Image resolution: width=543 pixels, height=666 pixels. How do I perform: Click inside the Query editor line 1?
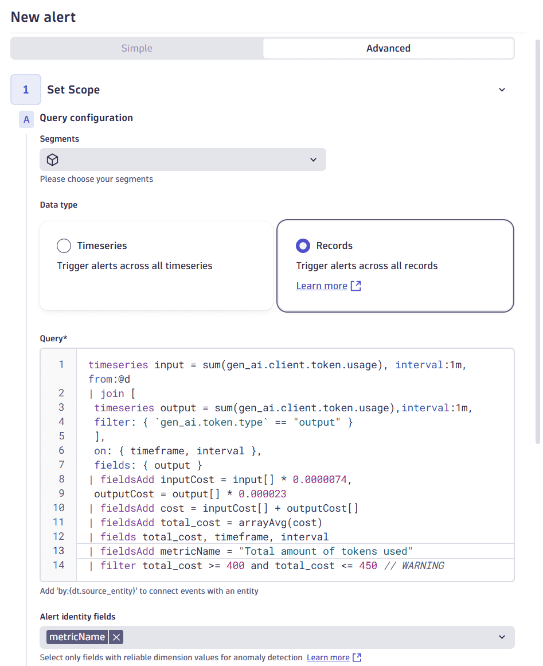pos(277,365)
